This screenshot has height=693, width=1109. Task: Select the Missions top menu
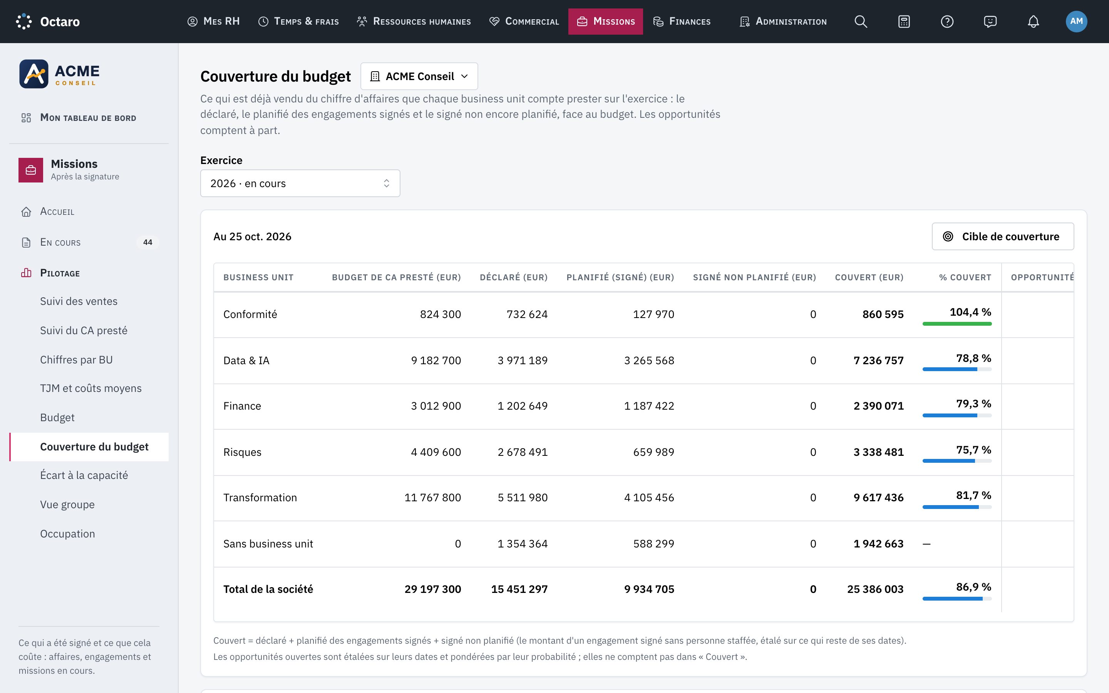605,22
